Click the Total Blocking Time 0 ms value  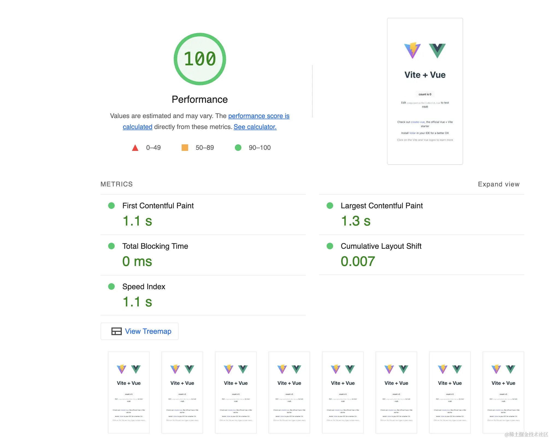137,262
